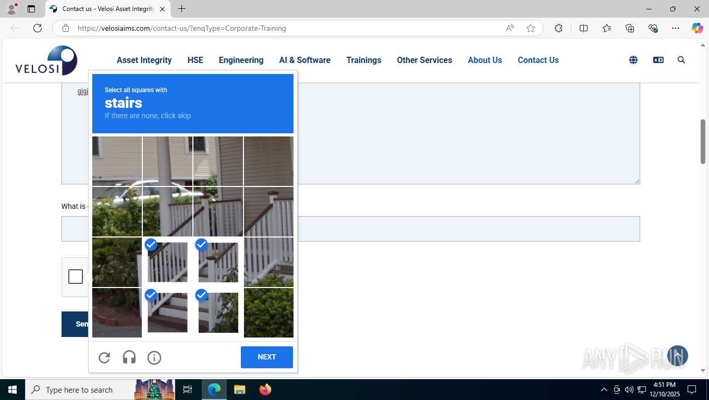Deselect checked railing tile in third row, second column

tap(167, 262)
